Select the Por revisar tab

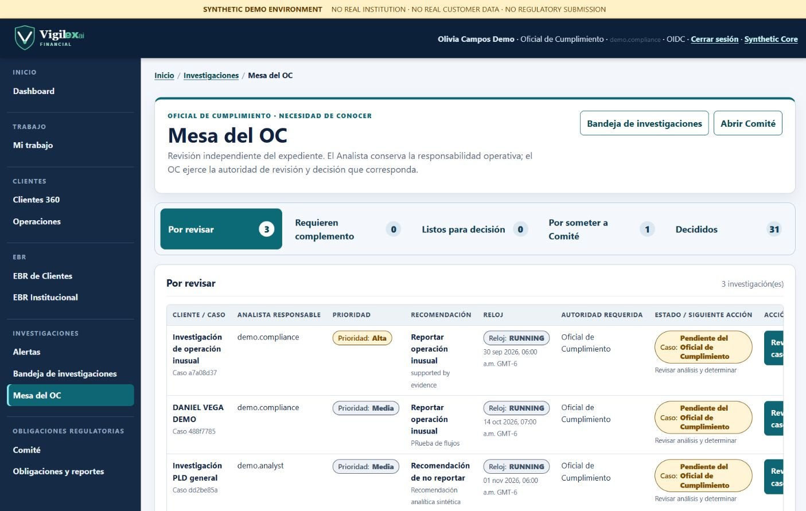click(221, 229)
